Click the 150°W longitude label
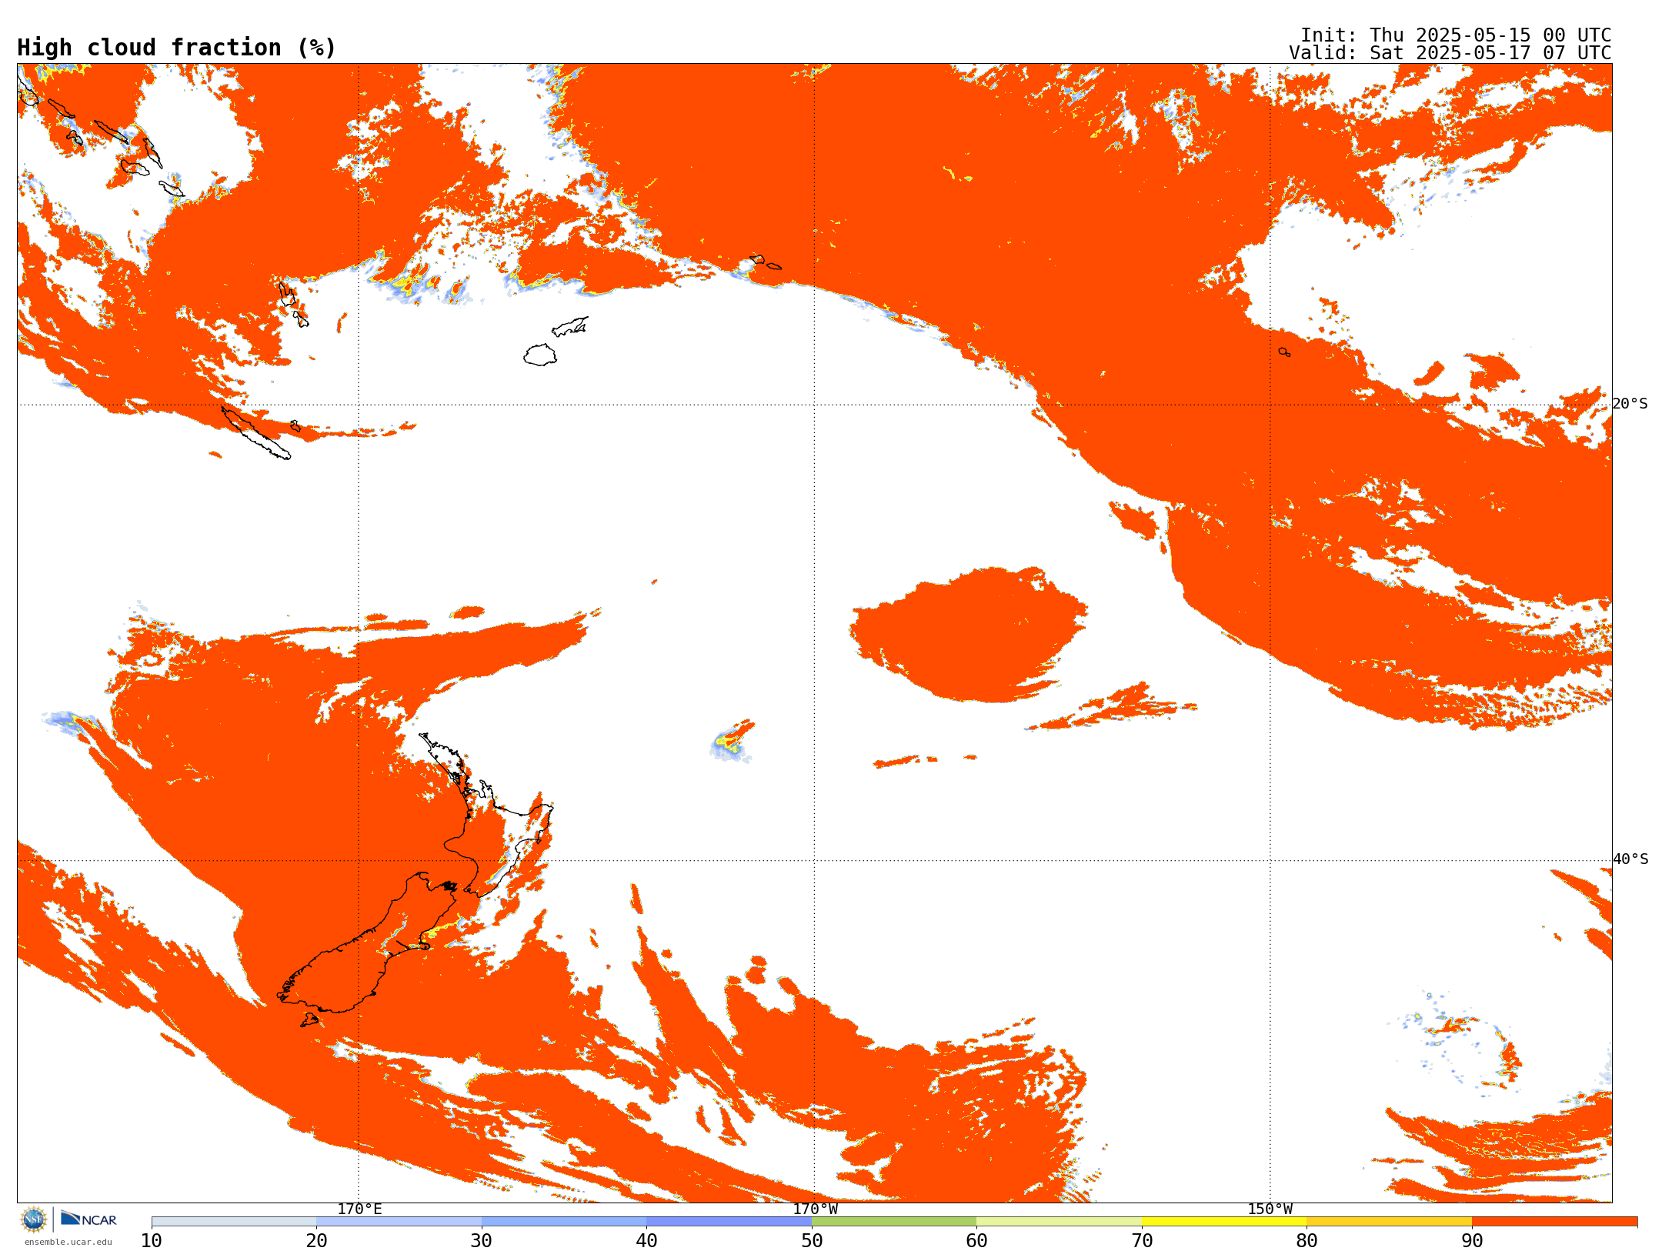 [x=1270, y=1209]
